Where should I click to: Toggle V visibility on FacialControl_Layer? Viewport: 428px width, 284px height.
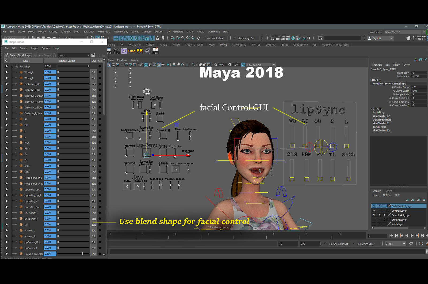374,206
